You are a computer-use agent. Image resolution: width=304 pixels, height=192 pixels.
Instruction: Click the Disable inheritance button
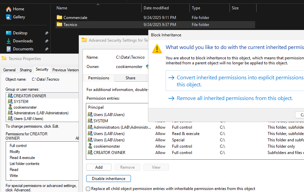coord(109,179)
